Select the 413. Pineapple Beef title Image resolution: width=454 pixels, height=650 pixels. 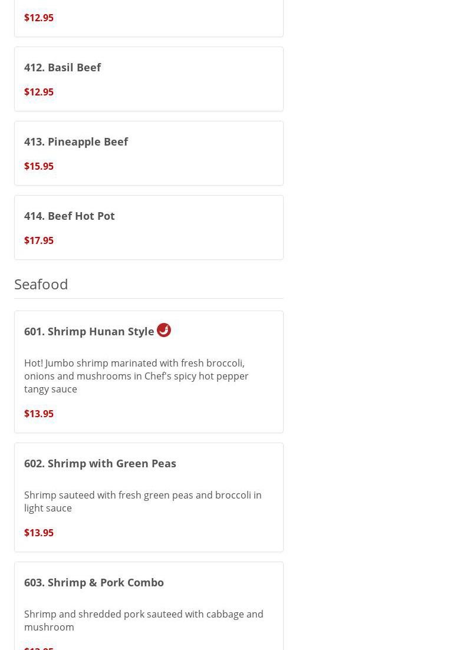tap(76, 141)
